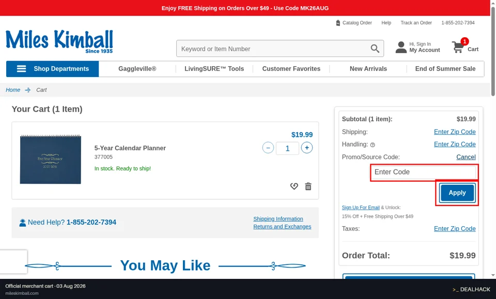The width and height of the screenshot is (496, 299).
Task: Click in the Keyword or Item Number field
Action: coord(280,49)
